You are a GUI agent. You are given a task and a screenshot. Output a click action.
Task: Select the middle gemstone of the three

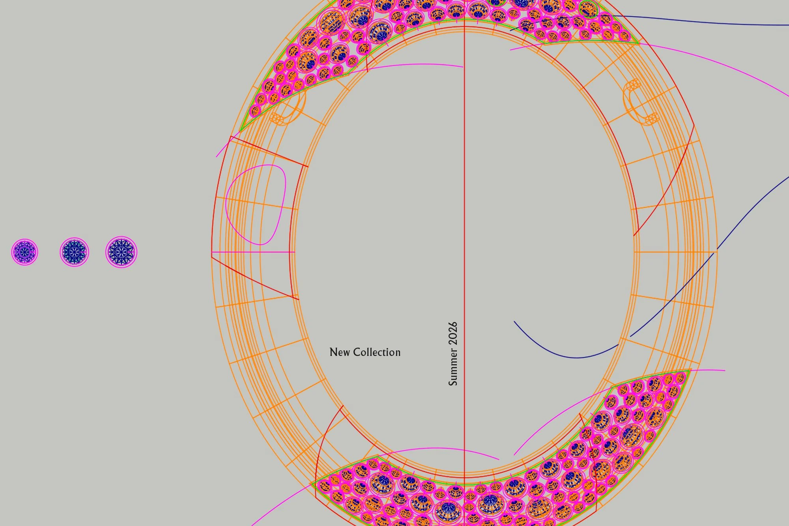click(74, 252)
